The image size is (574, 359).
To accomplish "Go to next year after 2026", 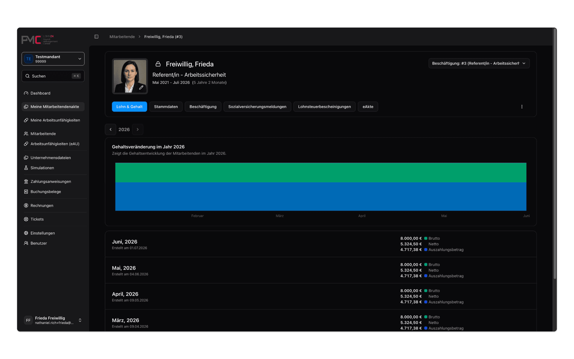I will (x=138, y=130).
